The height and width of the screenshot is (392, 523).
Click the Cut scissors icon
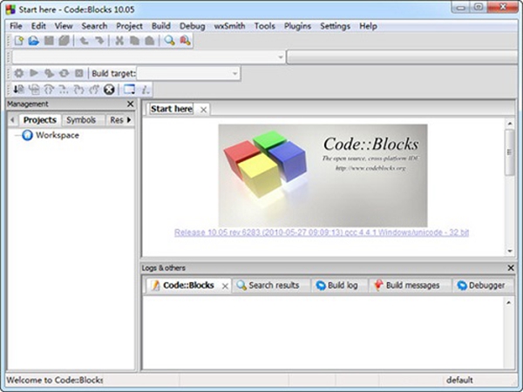point(119,41)
